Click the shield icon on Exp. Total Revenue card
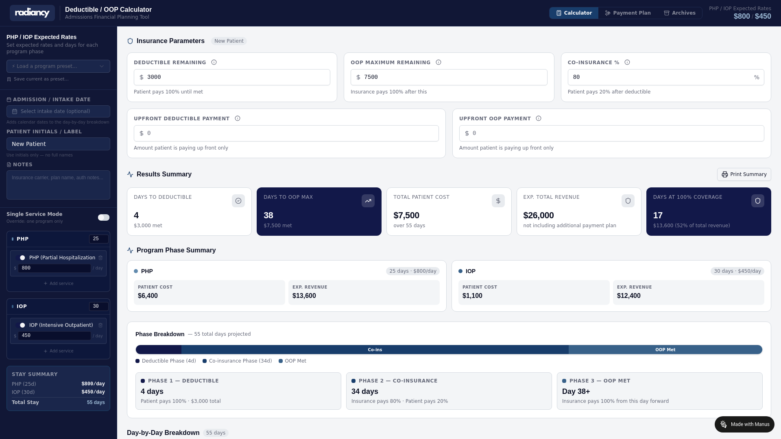781x439 pixels. (x=628, y=201)
